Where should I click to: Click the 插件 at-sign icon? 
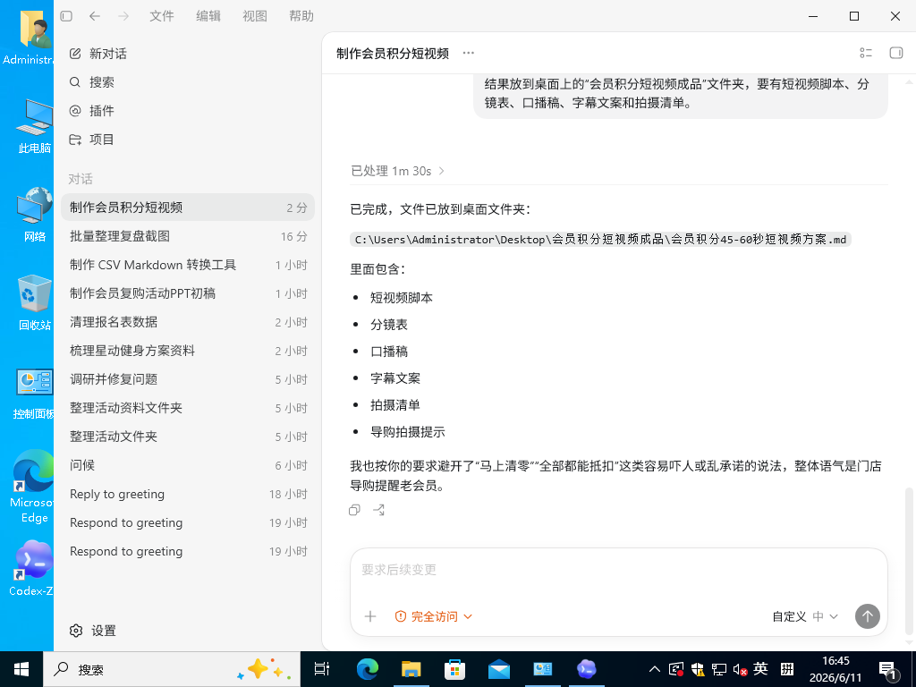(75, 111)
